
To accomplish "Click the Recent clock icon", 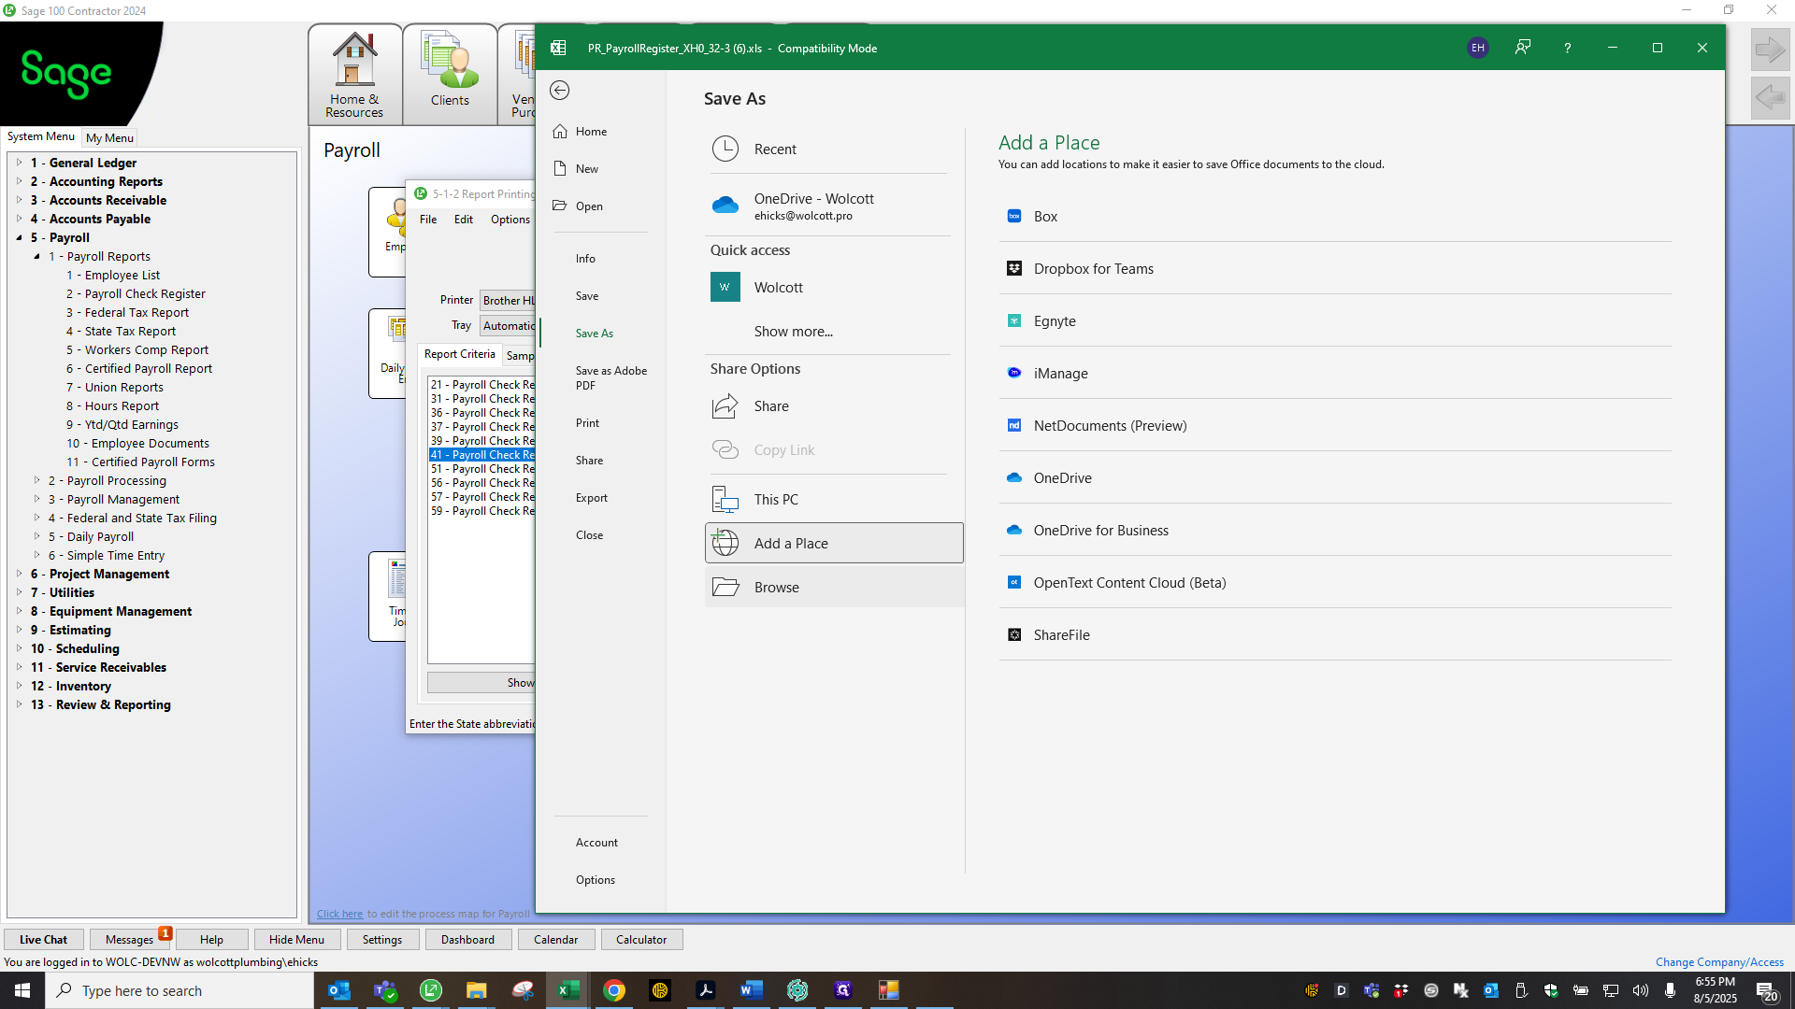I will coord(725,149).
